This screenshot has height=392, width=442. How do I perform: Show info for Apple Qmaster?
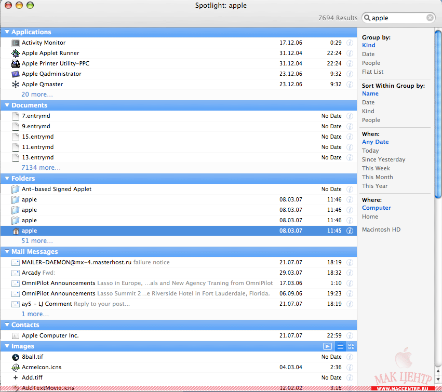[350, 84]
